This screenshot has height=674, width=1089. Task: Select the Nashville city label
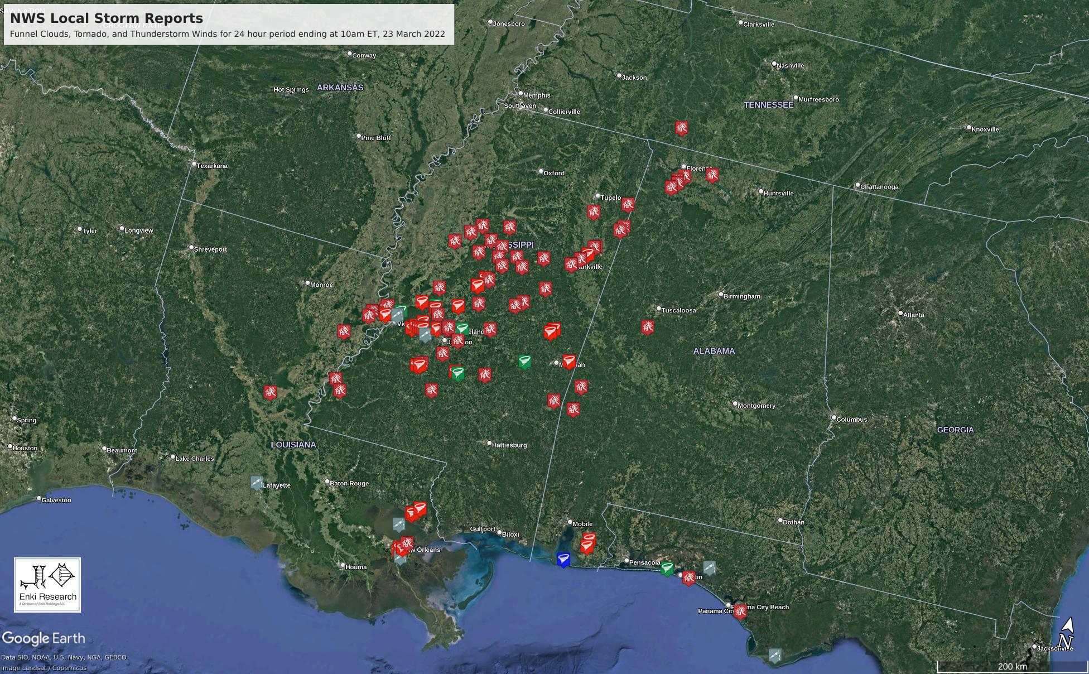[790, 65]
